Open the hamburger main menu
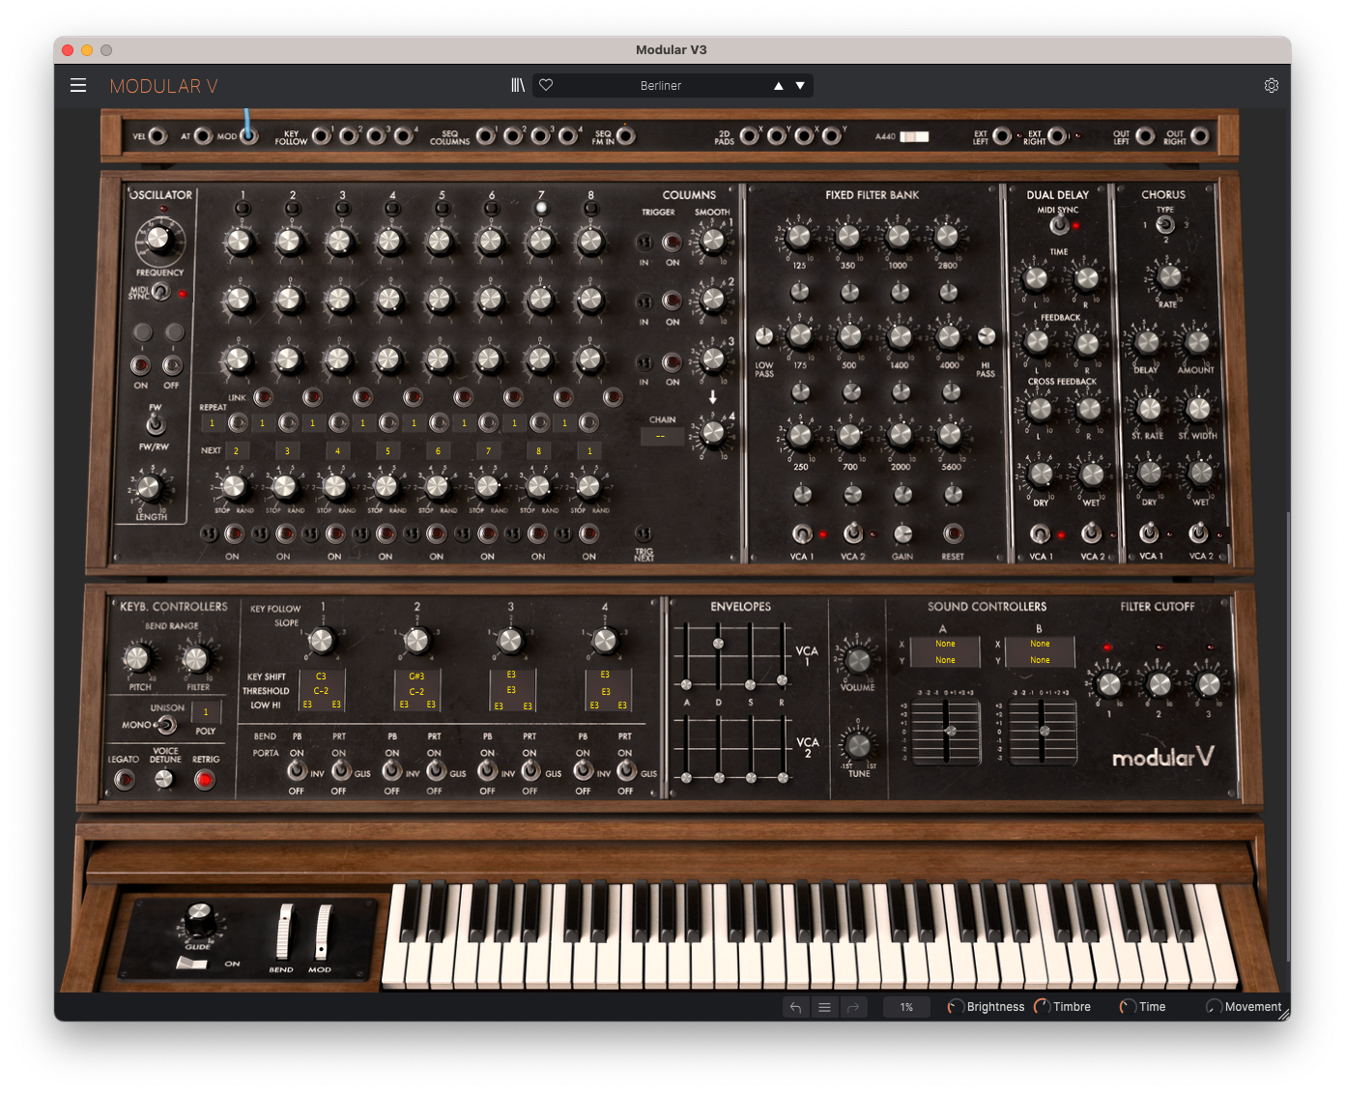The width and height of the screenshot is (1345, 1093). point(78,85)
